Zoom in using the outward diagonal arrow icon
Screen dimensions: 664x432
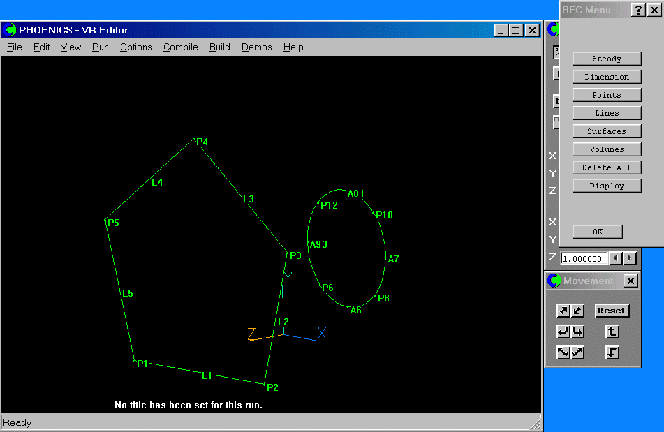pyautogui.click(x=563, y=310)
